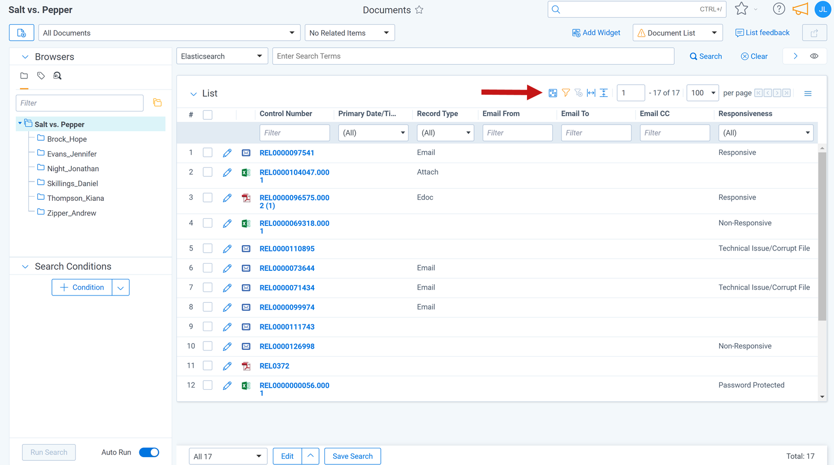Open the Document List dropdown
Viewport: 834px width, 465px height.
click(x=677, y=33)
